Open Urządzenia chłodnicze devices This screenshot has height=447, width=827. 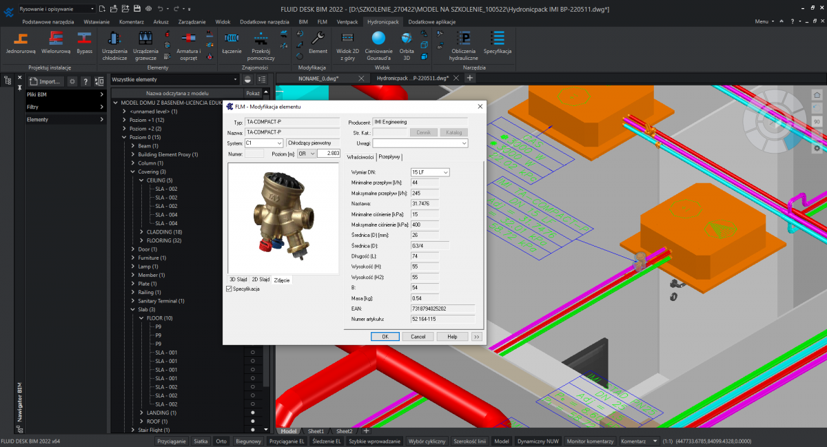pyautogui.click(x=114, y=45)
